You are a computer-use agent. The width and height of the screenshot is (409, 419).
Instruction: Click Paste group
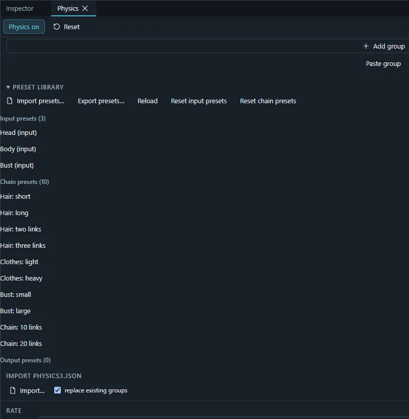(x=383, y=63)
